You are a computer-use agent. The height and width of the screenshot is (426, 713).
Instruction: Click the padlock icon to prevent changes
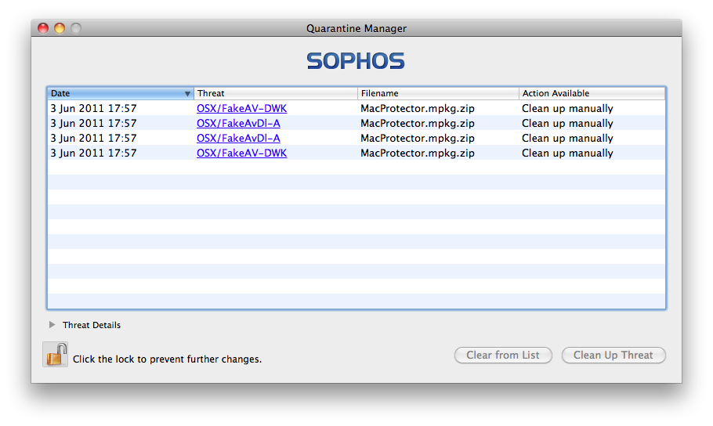(x=55, y=354)
